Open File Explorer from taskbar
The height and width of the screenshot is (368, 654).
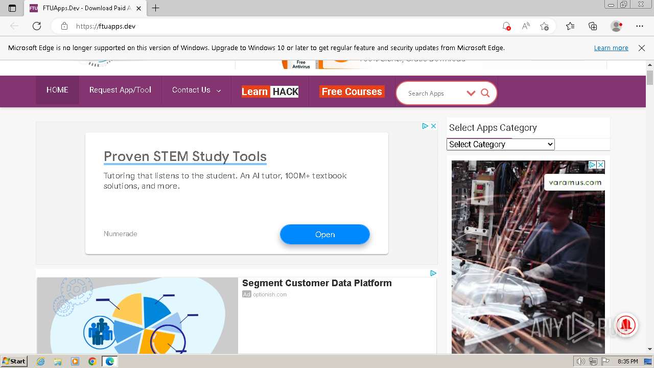58,361
